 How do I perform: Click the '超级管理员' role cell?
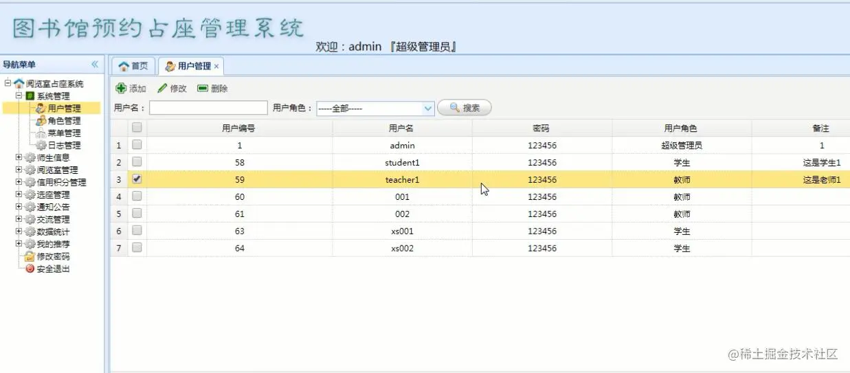click(681, 146)
